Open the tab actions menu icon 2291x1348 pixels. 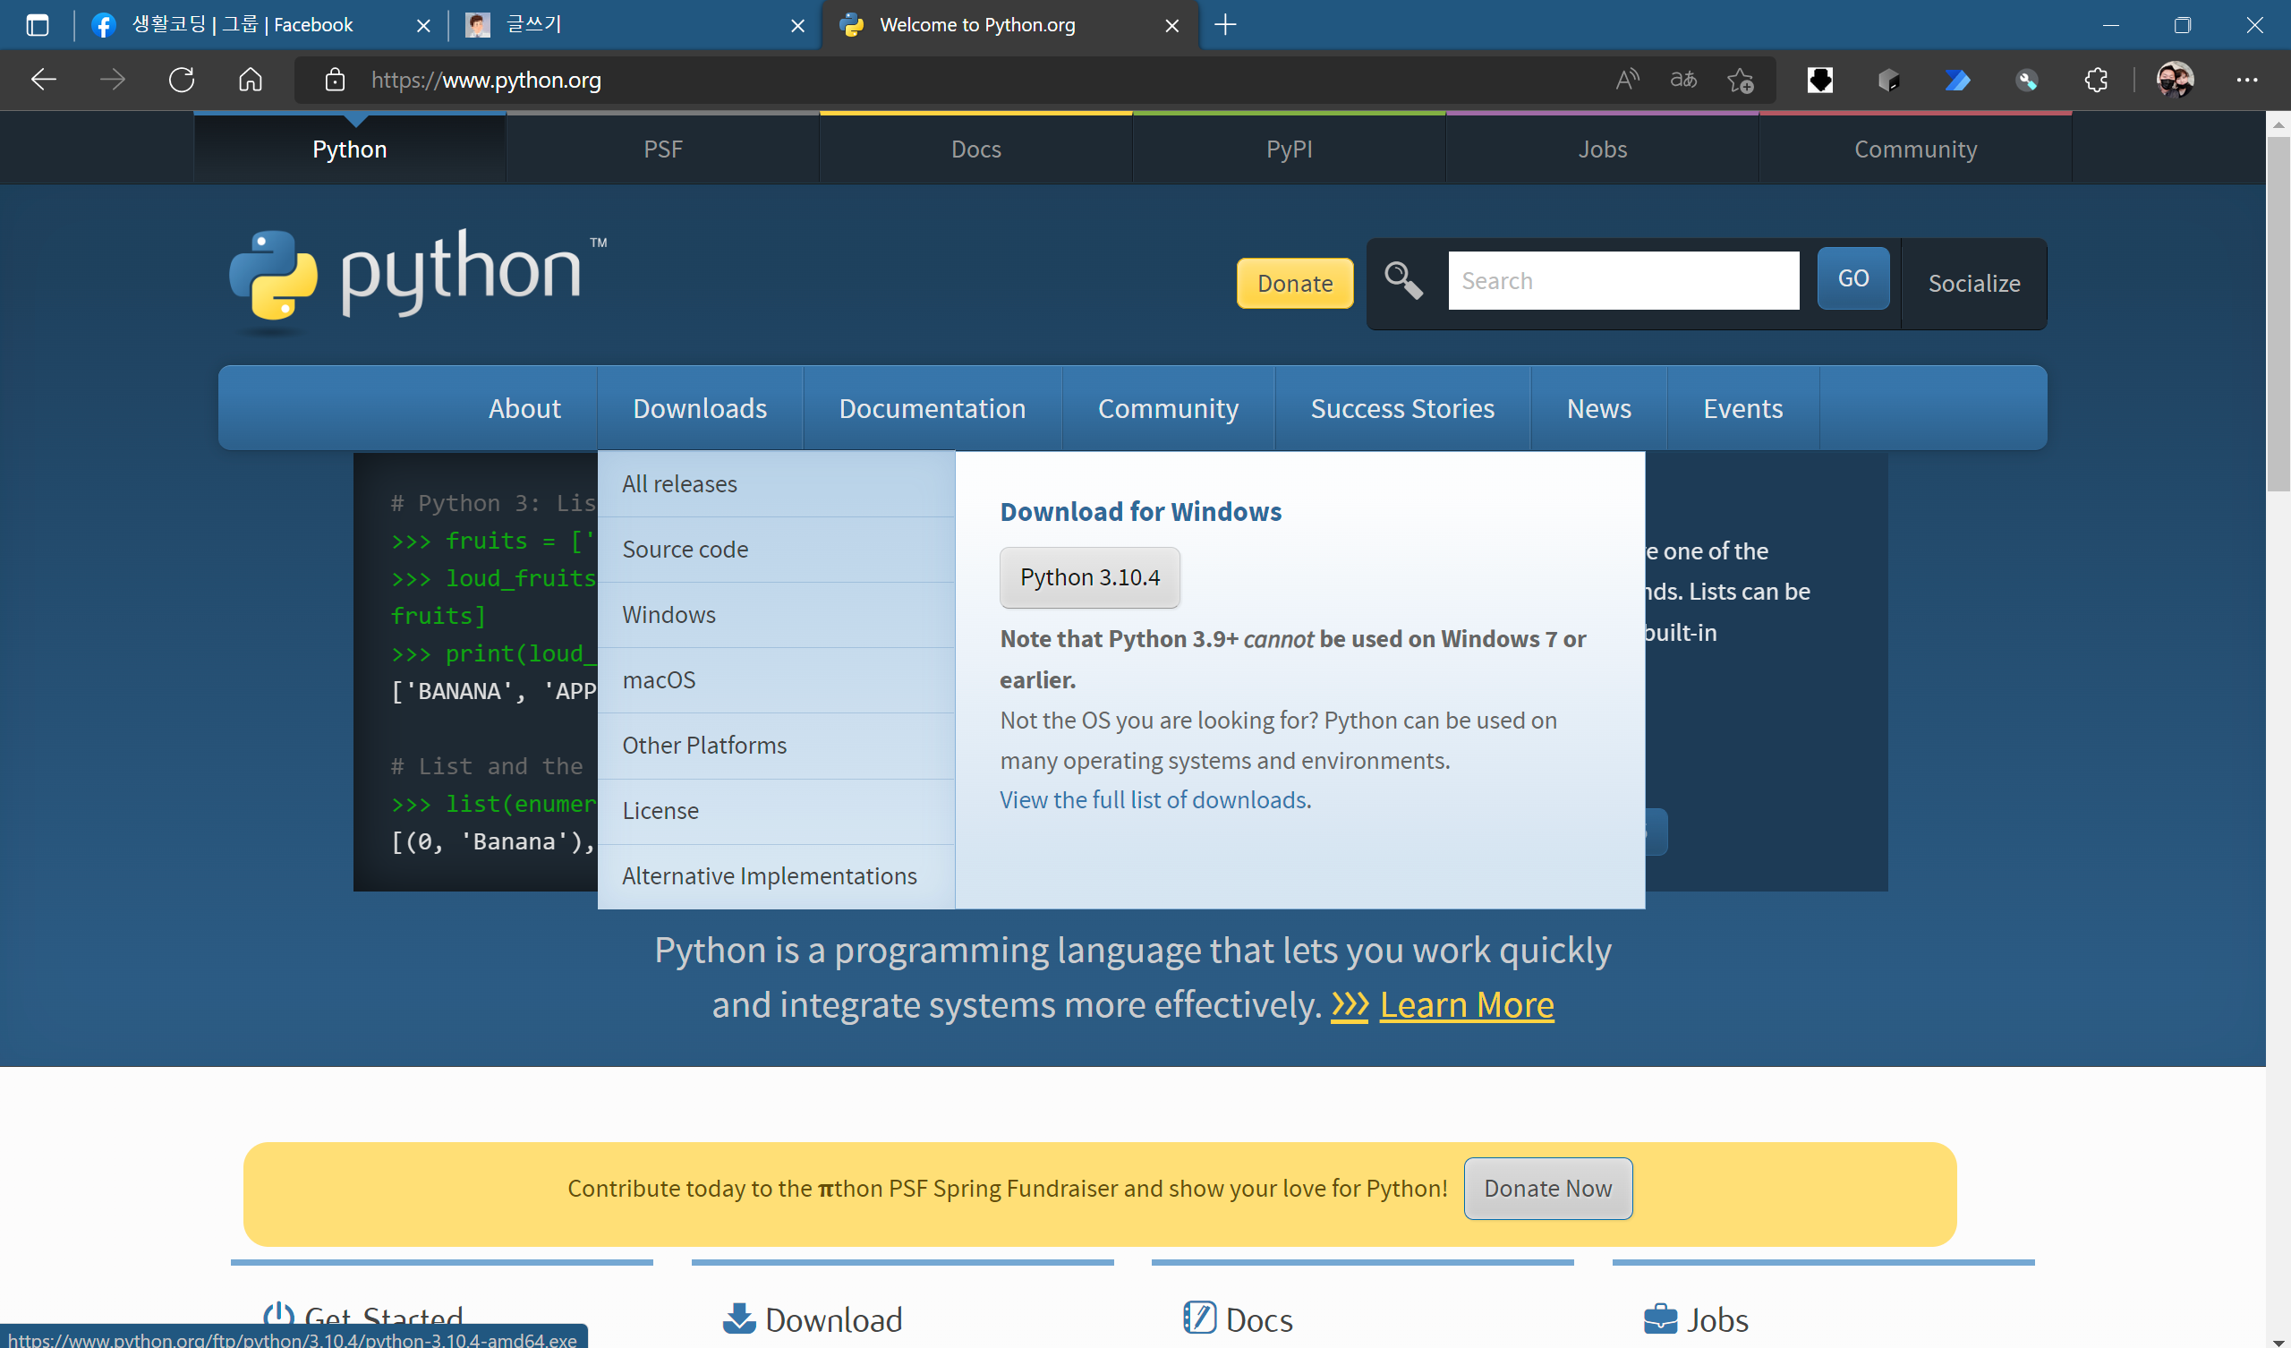tap(38, 24)
